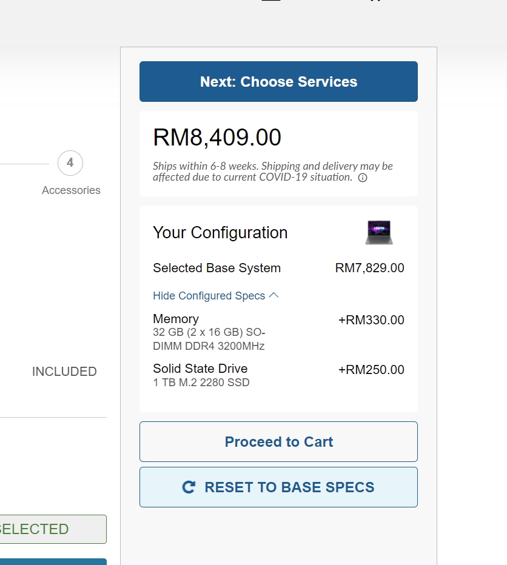The image size is (507, 565).
Task: Click the Hide Configured Specs link
Action: pyautogui.click(x=209, y=295)
